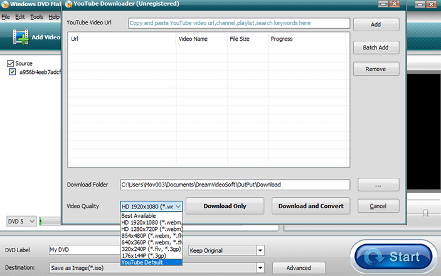Uncheck the a956b4eeb7adcf source file
The image size is (441, 276).
12,72
